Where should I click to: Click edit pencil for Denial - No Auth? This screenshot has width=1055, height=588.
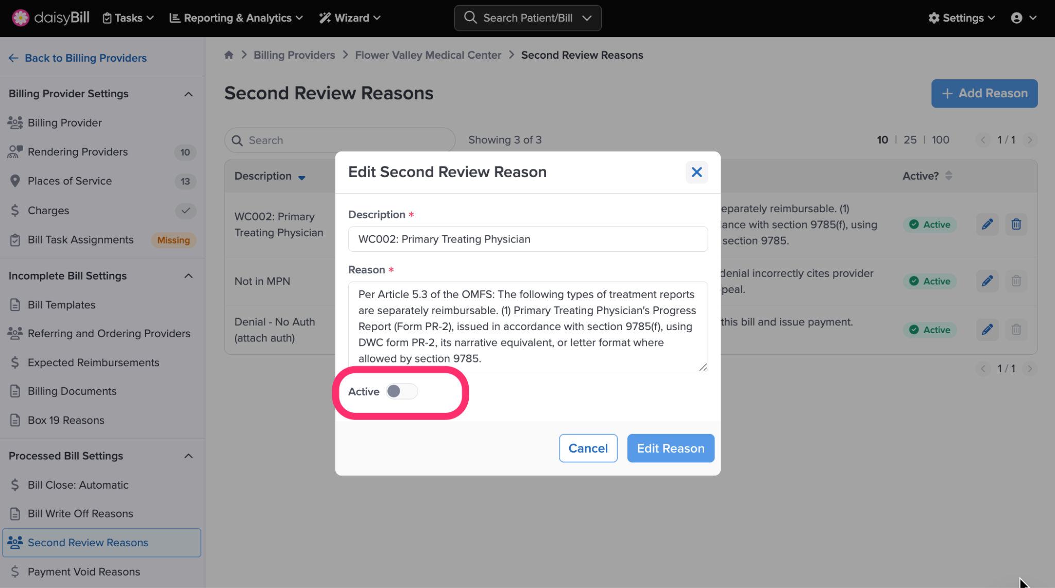pyautogui.click(x=987, y=330)
